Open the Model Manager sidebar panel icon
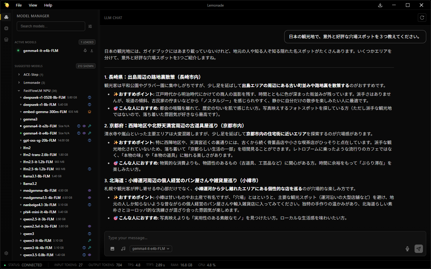This screenshot has width=431, height=269. click(x=6, y=17)
